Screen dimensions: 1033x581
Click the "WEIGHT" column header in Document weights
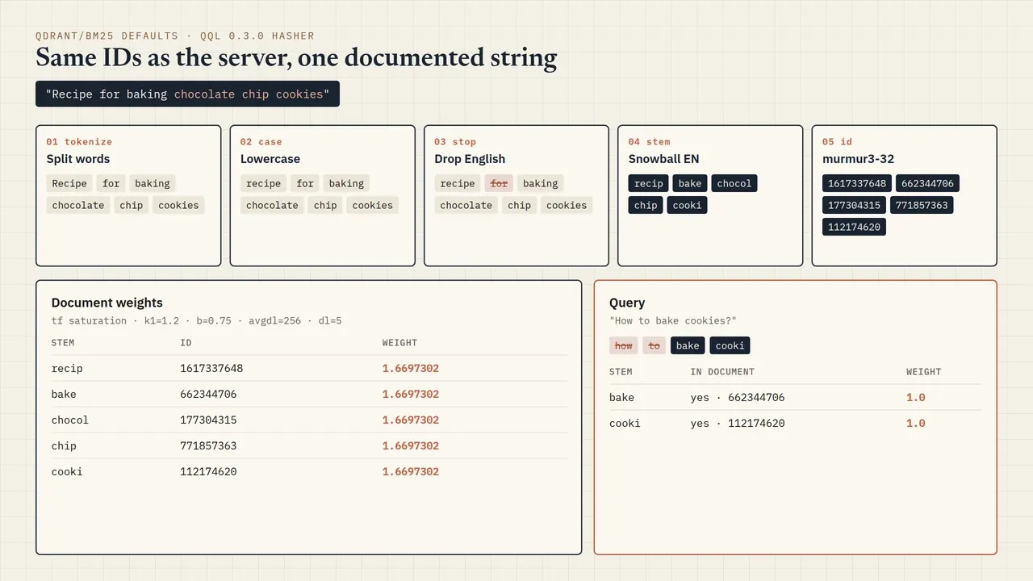400,343
